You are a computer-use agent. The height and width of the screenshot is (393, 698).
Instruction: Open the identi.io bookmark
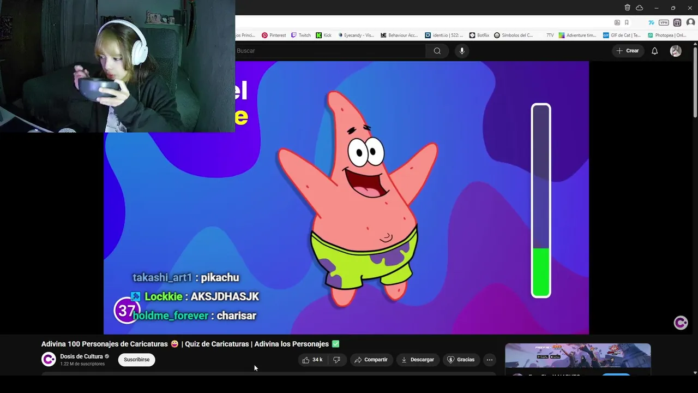click(444, 35)
